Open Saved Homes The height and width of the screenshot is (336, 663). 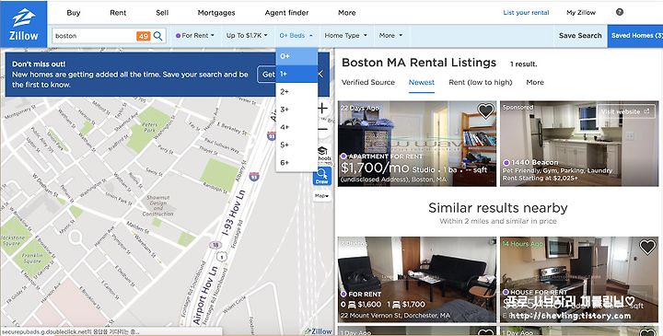point(635,36)
